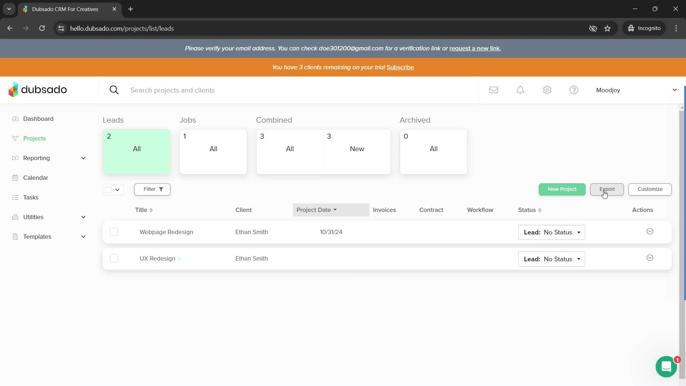Select the Jobs All tab
The image size is (686, 386).
coord(213,152)
